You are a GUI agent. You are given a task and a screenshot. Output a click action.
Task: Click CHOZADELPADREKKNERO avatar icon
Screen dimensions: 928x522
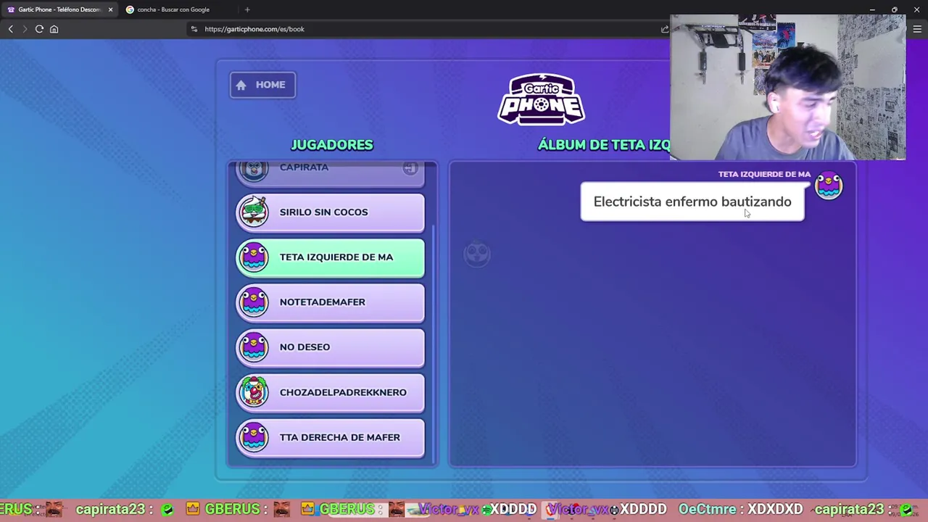tap(254, 391)
